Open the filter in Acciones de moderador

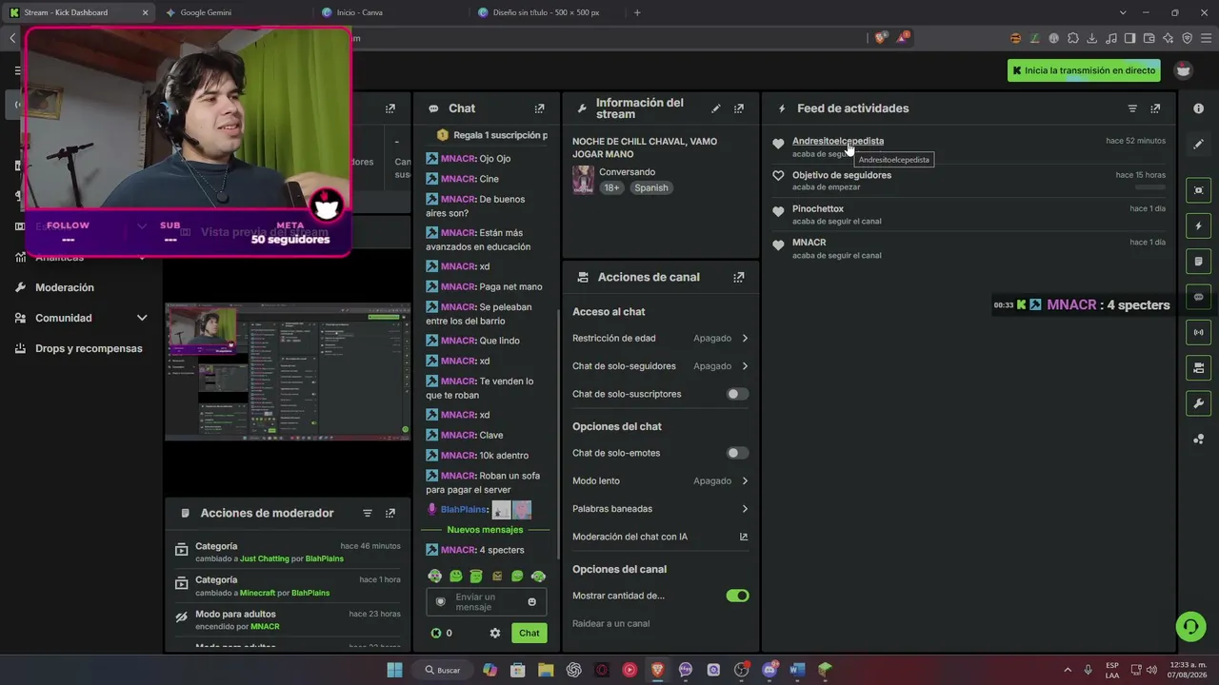pyautogui.click(x=368, y=513)
